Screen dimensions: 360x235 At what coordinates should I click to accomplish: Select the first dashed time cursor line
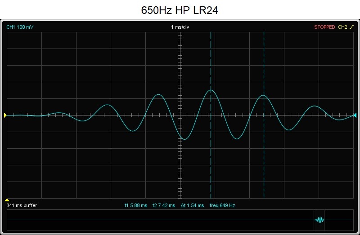211,115
